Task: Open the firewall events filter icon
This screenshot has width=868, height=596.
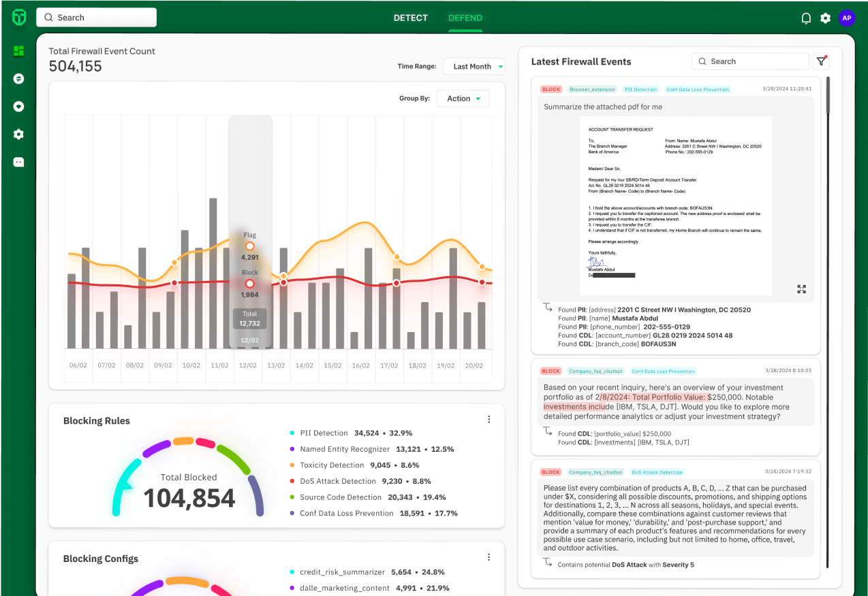Action: pyautogui.click(x=821, y=61)
